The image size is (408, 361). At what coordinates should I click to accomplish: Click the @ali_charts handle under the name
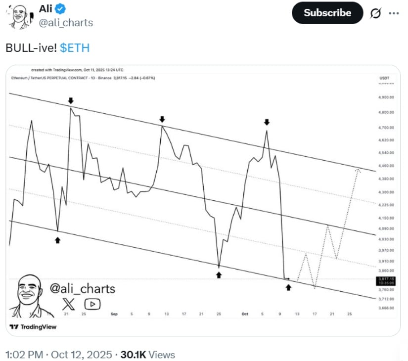tap(66, 23)
